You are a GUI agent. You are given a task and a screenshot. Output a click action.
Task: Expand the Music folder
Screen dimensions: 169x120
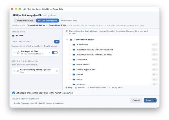[70, 79]
